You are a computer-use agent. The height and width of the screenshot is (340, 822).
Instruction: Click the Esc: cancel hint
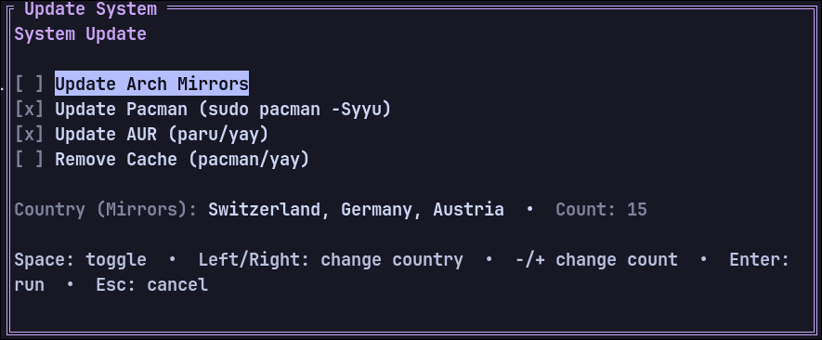point(152,285)
